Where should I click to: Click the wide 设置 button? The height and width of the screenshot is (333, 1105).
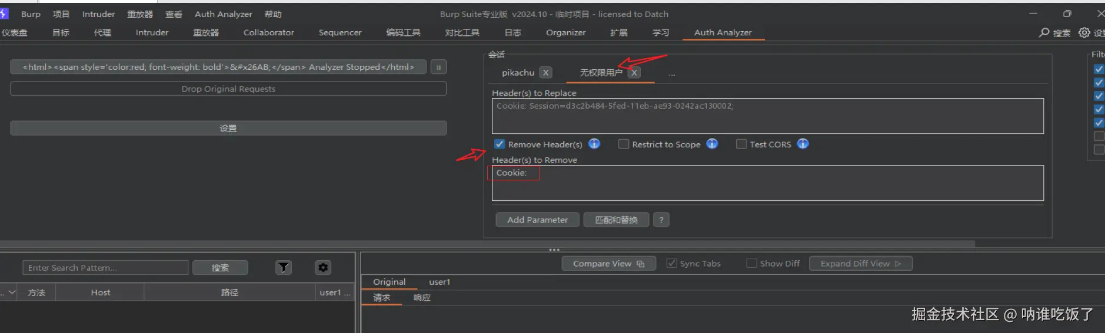[x=228, y=128]
